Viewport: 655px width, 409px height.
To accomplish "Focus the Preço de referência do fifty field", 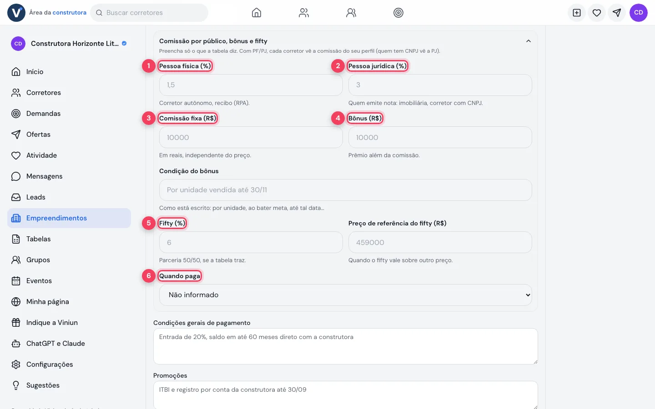I will pyautogui.click(x=440, y=242).
